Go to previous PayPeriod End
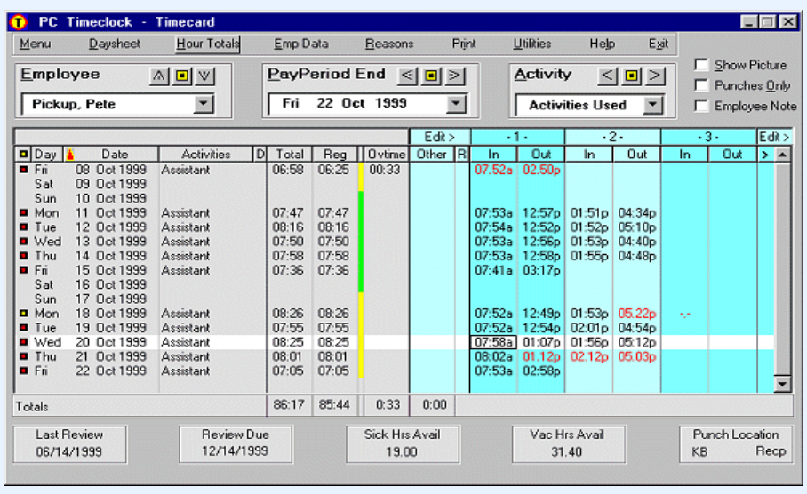Image resolution: width=807 pixels, height=494 pixels. click(407, 76)
